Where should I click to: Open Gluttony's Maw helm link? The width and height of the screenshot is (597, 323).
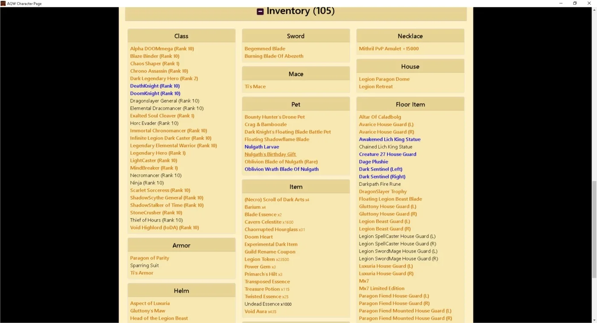148,311
